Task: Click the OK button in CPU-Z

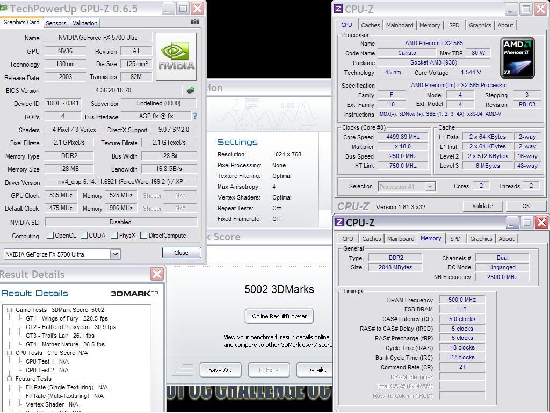Action: pyautogui.click(x=526, y=206)
